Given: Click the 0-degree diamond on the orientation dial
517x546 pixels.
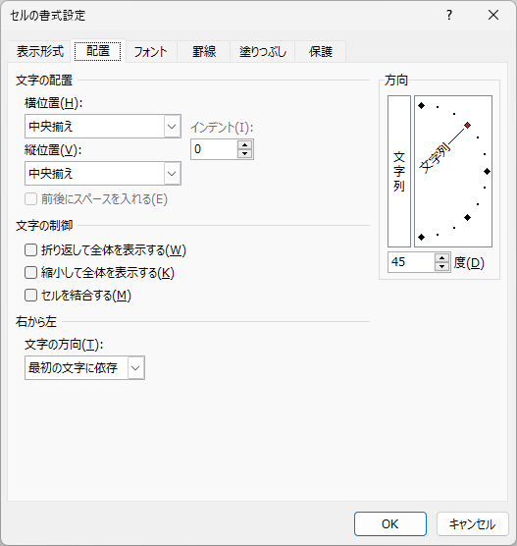Looking at the screenshot, I should (x=488, y=171).
